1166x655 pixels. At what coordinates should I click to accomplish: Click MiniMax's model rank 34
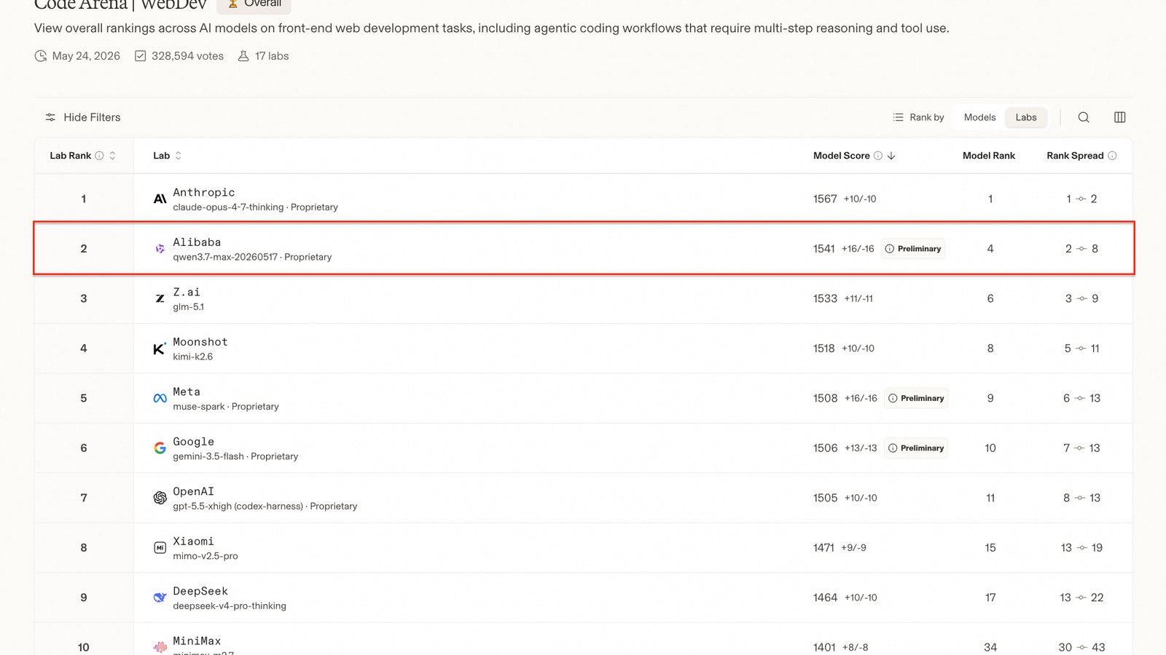pos(990,647)
